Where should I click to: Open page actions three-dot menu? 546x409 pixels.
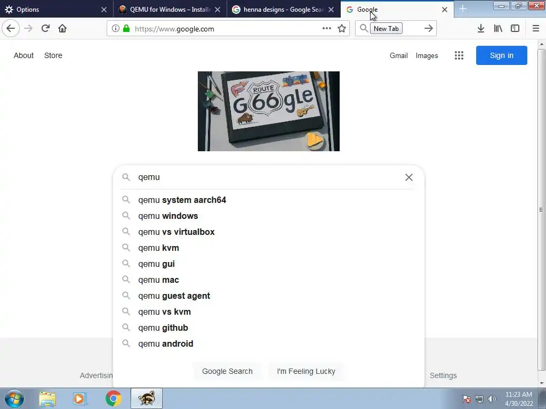[327, 29]
